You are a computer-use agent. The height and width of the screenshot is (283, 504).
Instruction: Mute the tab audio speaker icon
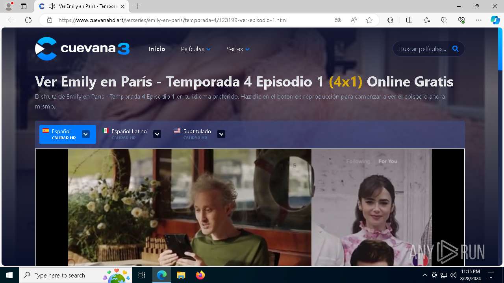point(52,6)
